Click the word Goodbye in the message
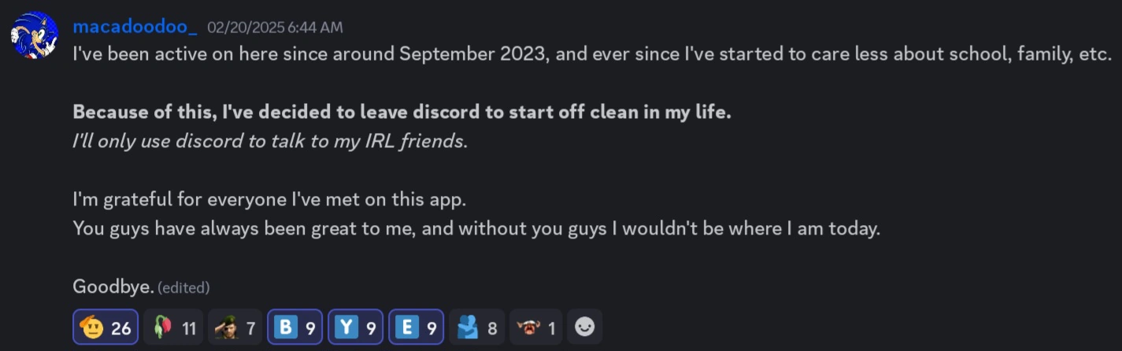This screenshot has height=351, width=1122. [113, 286]
